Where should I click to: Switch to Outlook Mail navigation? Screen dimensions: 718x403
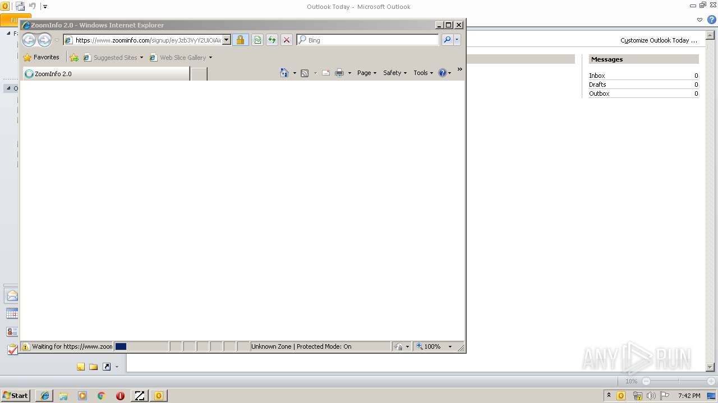pos(12,296)
